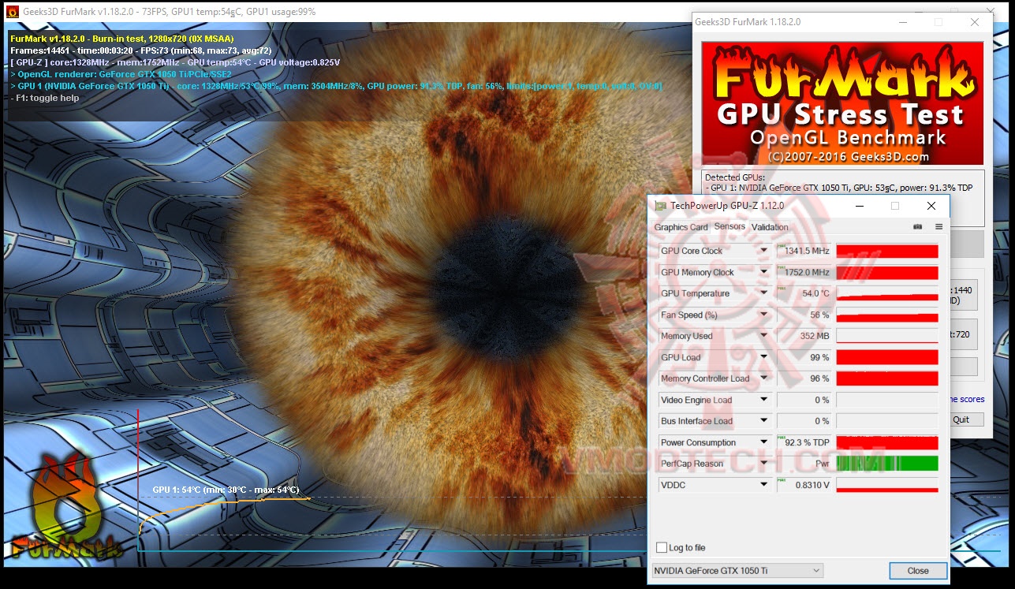The height and width of the screenshot is (589, 1015).
Task: Select the Sensors tab in GPU-Z
Action: click(730, 226)
